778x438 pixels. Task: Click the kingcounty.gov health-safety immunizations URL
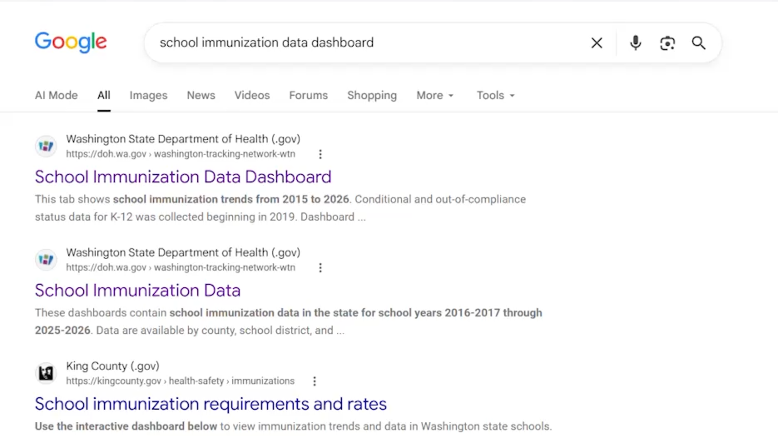(x=180, y=381)
